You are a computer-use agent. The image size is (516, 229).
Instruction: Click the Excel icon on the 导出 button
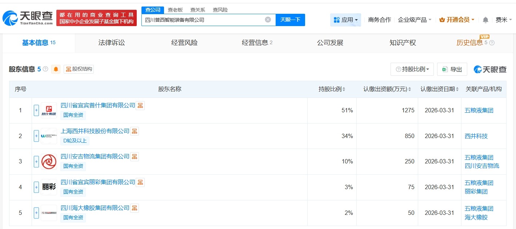446,69
